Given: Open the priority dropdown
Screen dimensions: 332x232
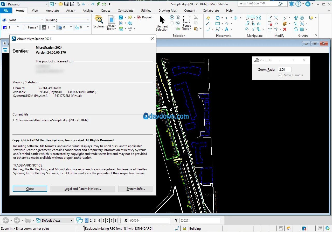Looking at the screenshot, I should click(x=82, y=27).
